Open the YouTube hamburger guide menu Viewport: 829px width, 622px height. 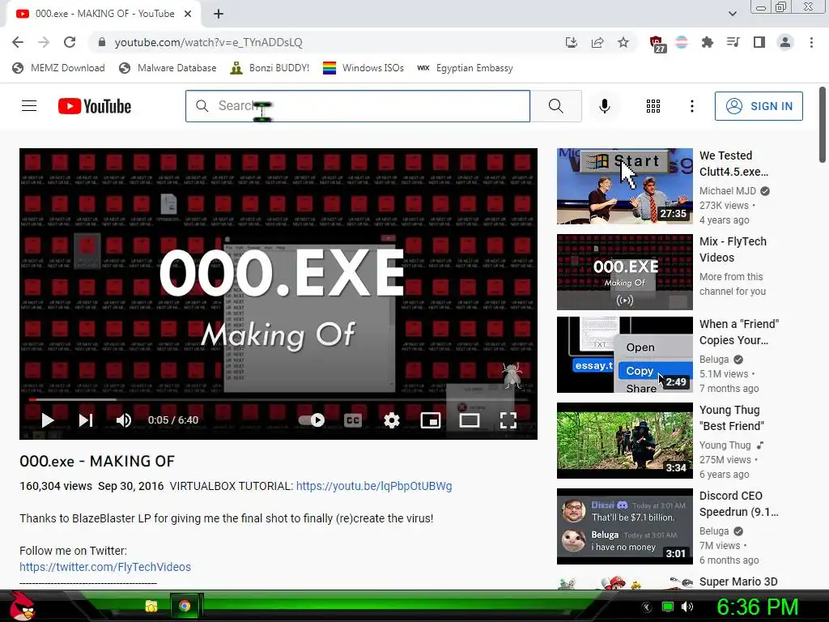[29, 106]
